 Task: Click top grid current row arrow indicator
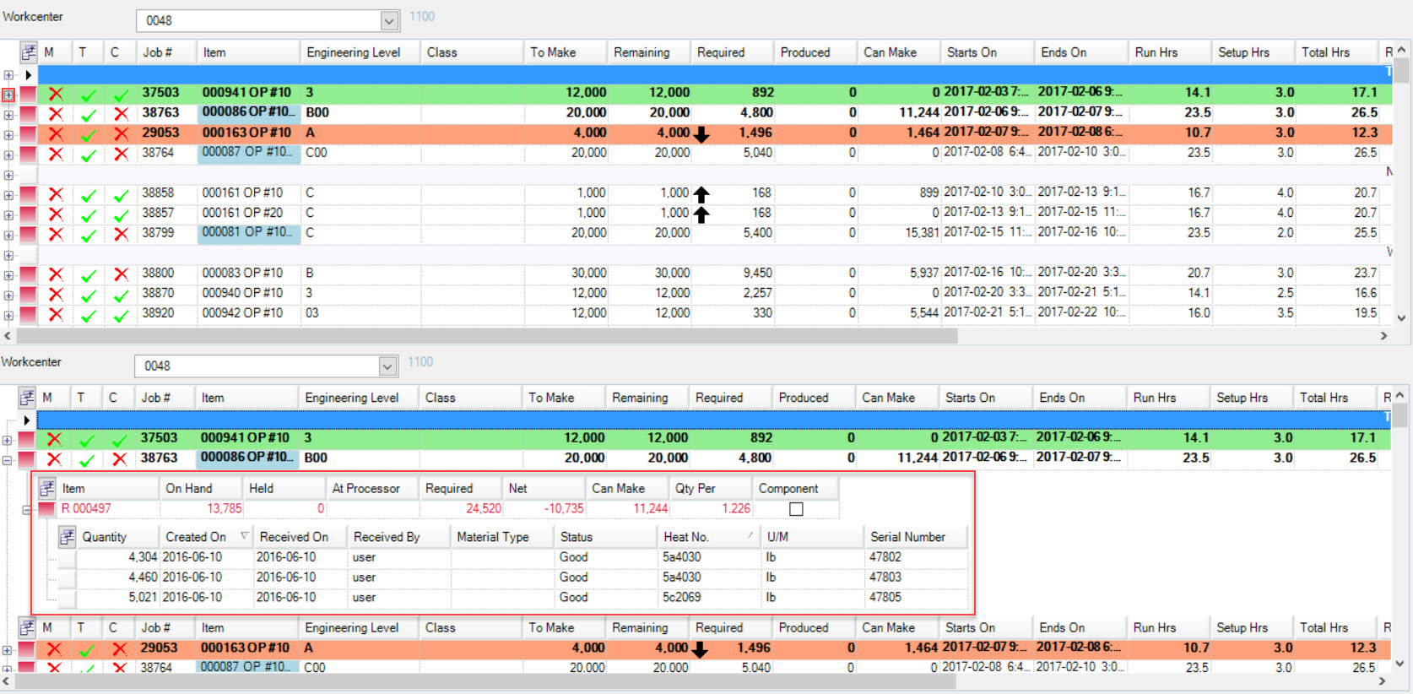[x=28, y=74]
